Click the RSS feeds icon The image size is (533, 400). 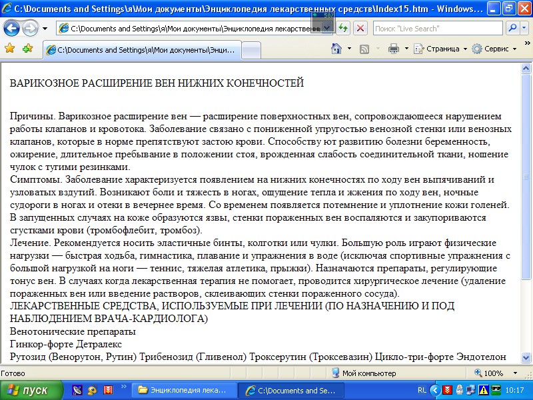coord(364,49)
